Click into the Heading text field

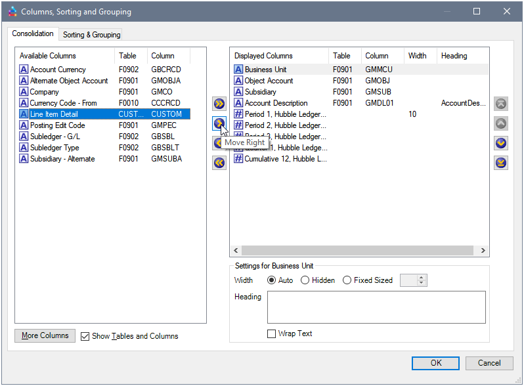click(376, 307)
